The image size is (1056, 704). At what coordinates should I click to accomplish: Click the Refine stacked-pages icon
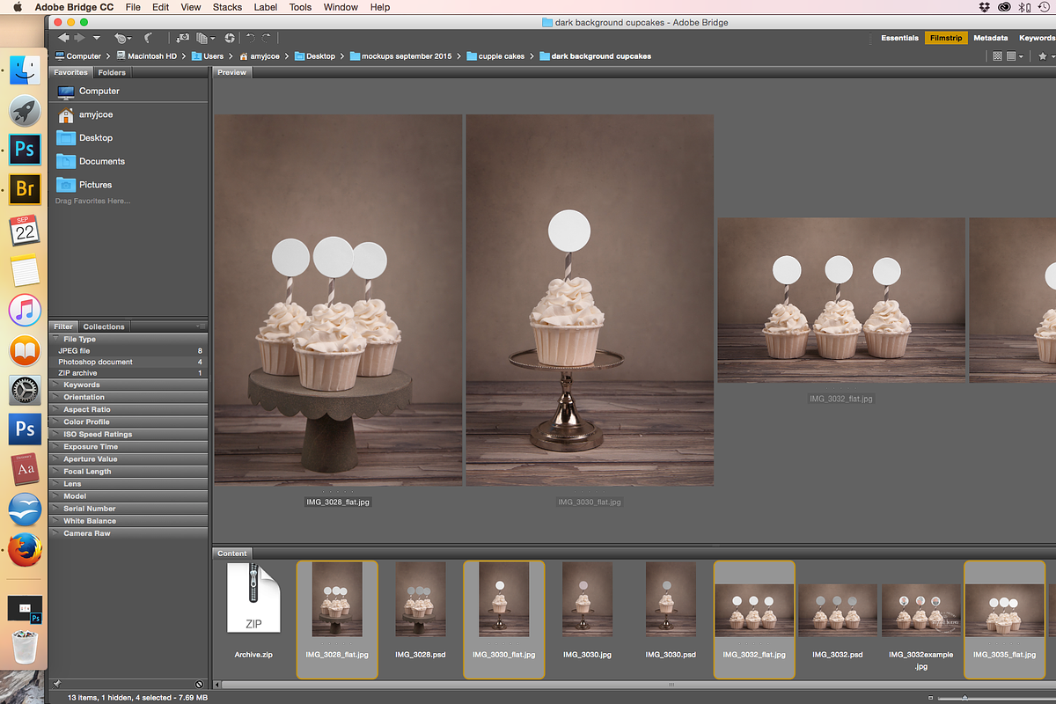click(x=206, y=38)
